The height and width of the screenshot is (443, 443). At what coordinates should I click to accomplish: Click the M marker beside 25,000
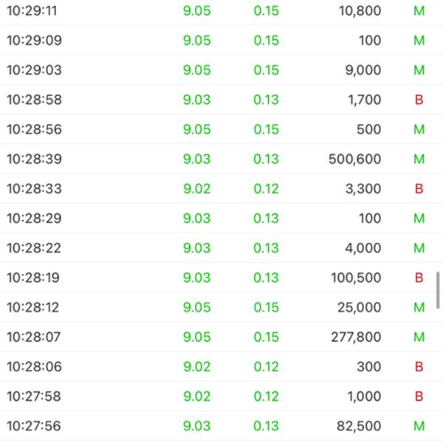tap(419, 307)
